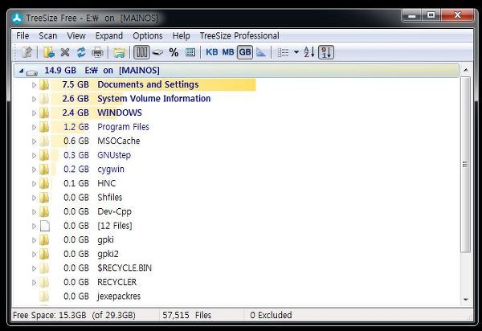Click the scrollbar up arrow
Screen dimensions: 482x331
click(466, 71)
